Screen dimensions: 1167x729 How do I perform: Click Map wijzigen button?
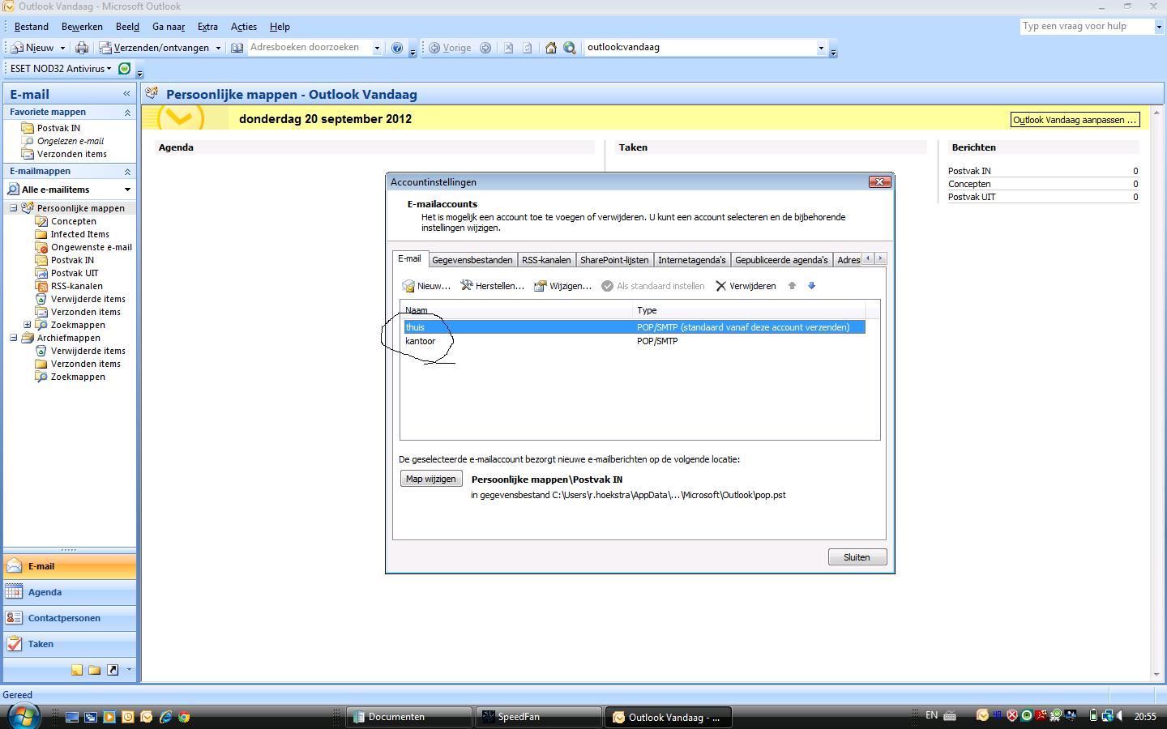click(431, 479)
